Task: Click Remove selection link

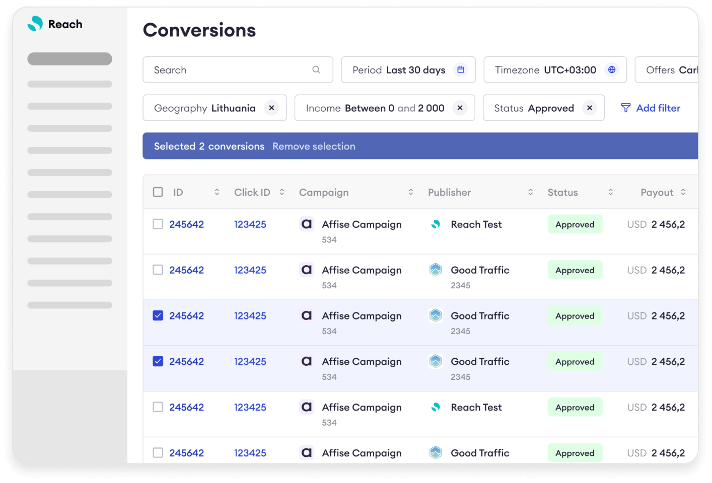Action: click(x=314, y=146)
